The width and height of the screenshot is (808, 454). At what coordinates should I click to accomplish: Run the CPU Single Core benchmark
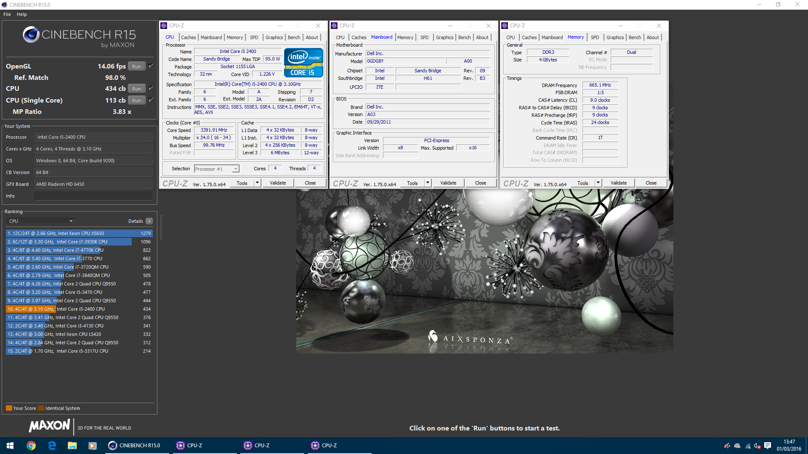(x=136, y=100)
